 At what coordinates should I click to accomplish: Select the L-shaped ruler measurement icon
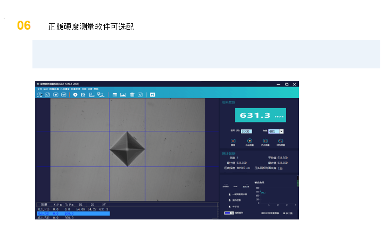click(91, 95)
